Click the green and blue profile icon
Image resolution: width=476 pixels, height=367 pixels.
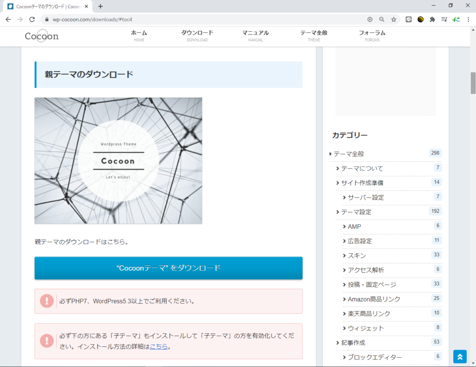[x=456, y=20]
